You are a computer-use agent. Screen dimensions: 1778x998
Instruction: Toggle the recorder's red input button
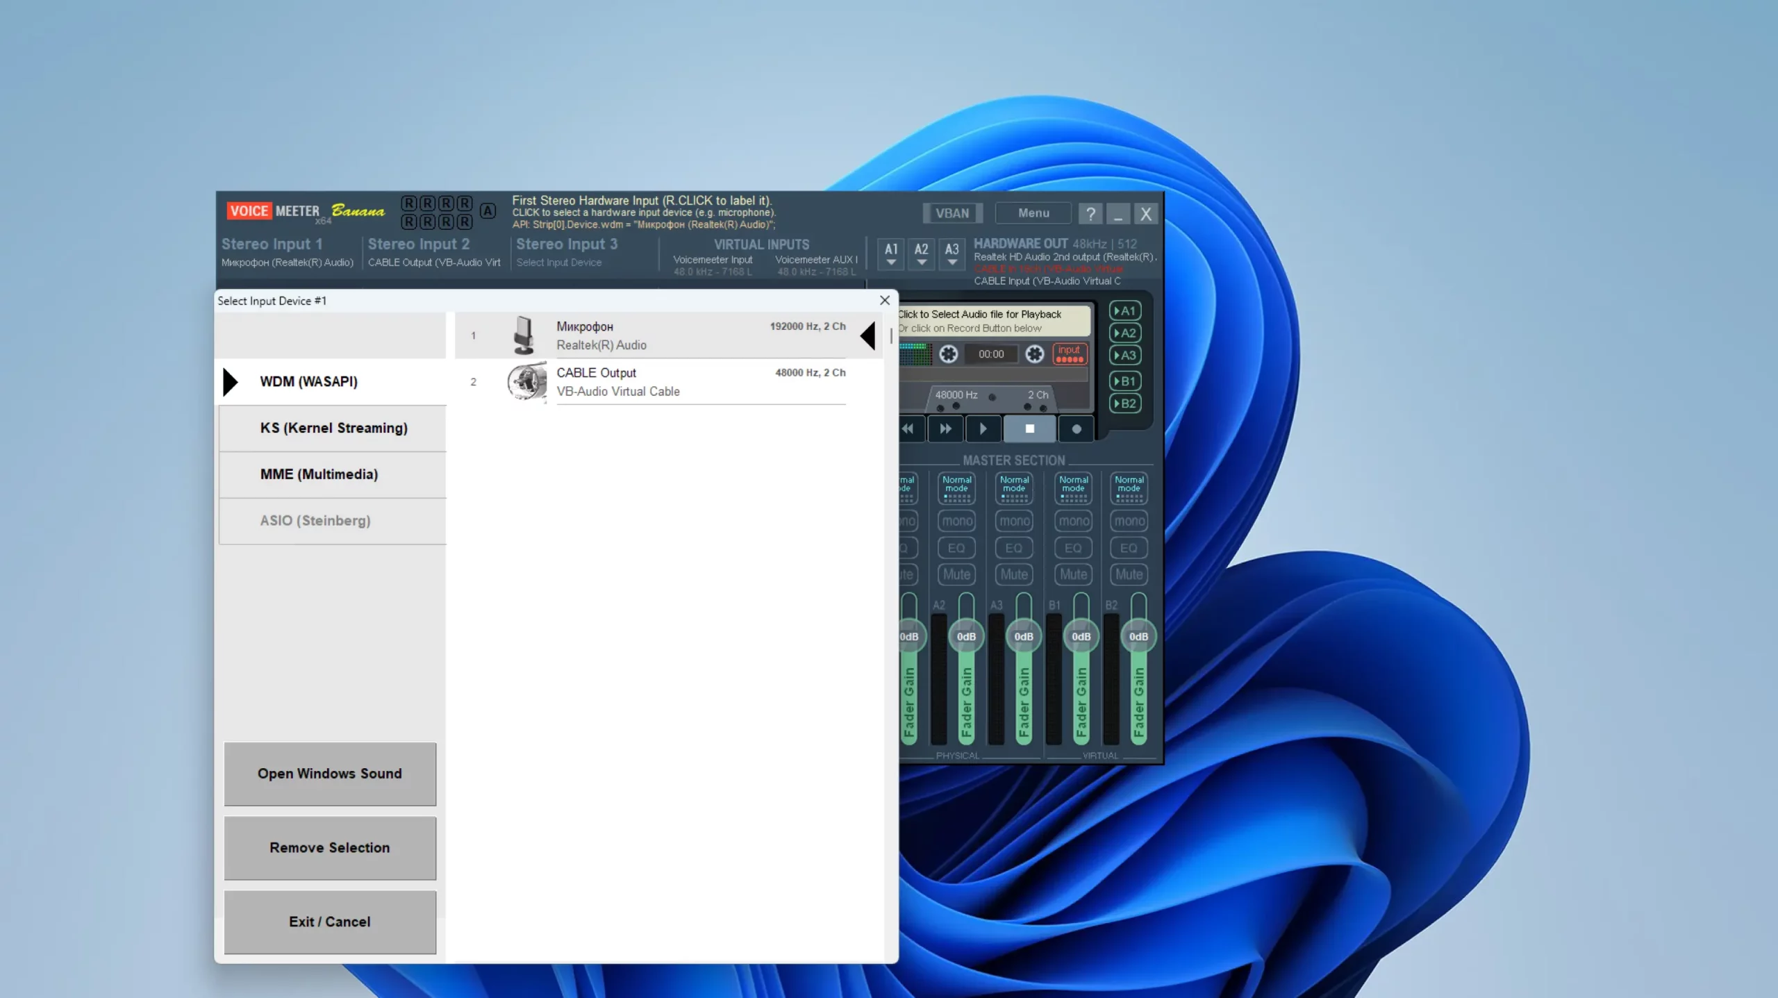(x=1070, y=354)
